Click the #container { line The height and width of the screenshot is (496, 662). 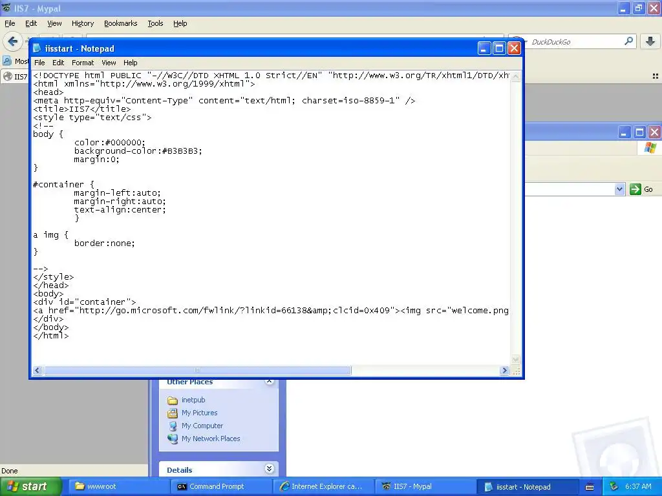coord(63,184)
